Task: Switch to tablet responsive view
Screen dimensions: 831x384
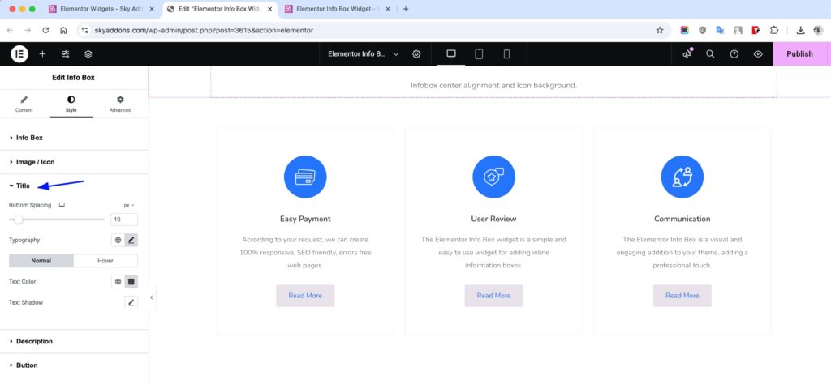Action: pos(479,54)
